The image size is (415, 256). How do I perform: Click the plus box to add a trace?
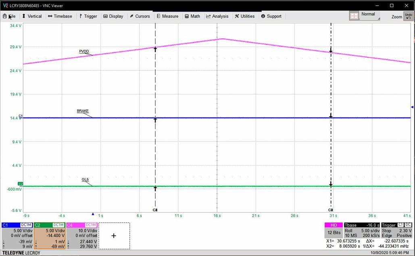pos(114,236)
